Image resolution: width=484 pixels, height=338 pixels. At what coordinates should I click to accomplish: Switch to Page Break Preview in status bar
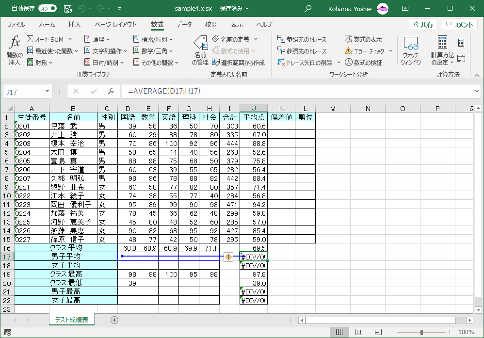tap(378, 332)
